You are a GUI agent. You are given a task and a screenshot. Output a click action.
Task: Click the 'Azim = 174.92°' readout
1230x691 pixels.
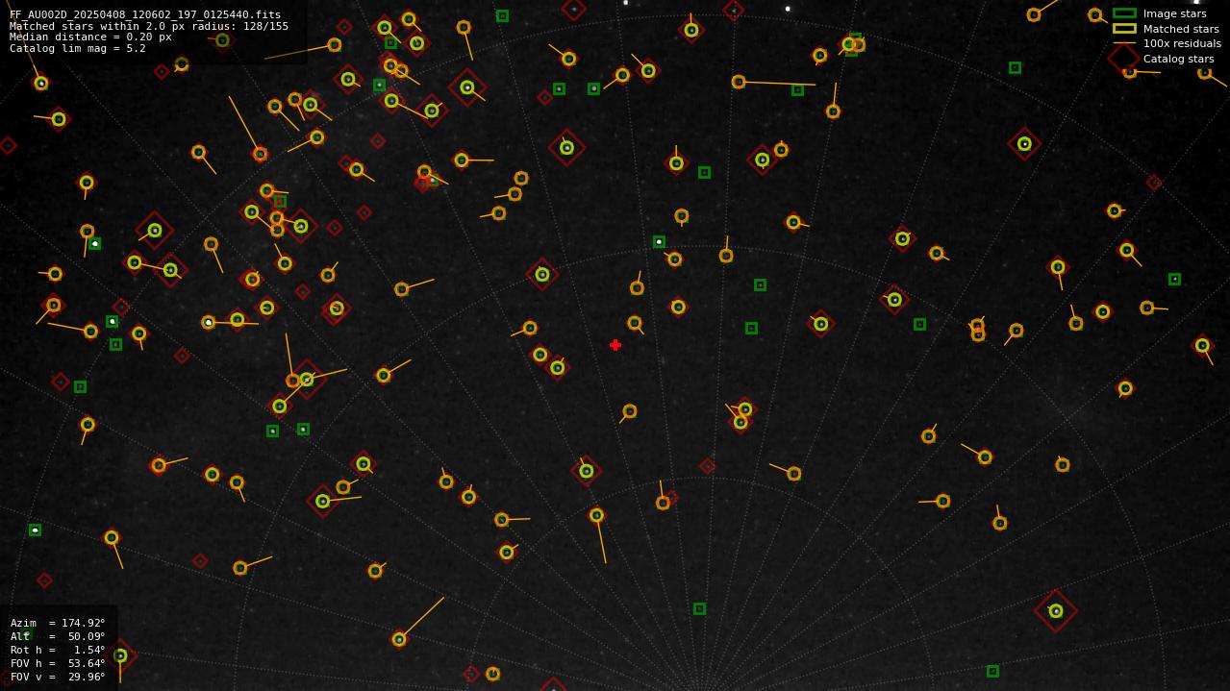pyautogui.click(x=58, y=623)
